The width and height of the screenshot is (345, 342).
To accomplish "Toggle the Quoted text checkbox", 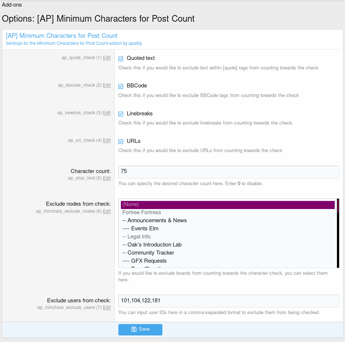I will (121, 59).
